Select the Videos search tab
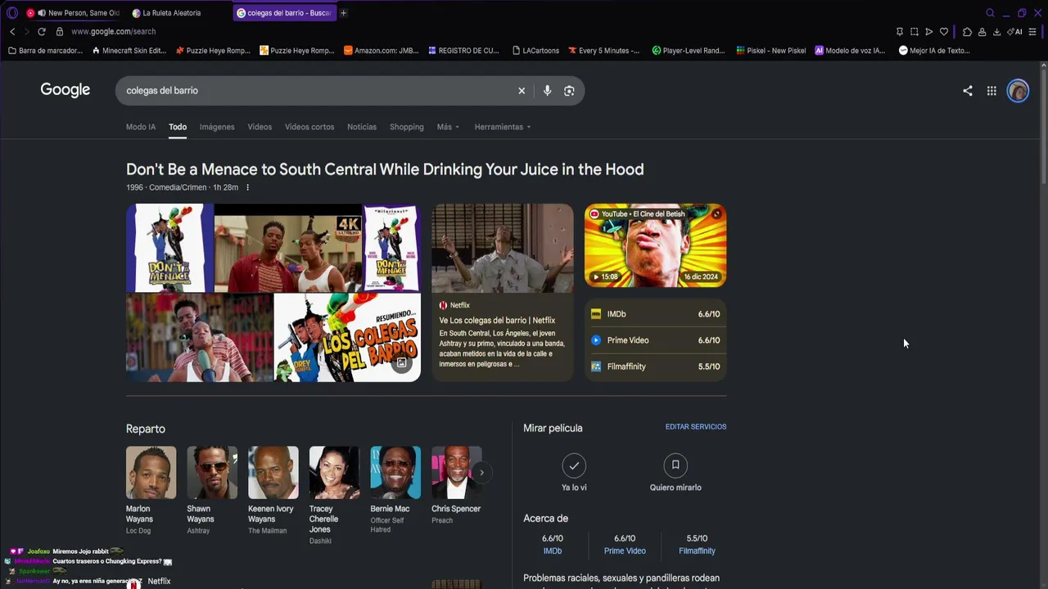The height and width of the screenshot is (589, 1048). point(260,127)
